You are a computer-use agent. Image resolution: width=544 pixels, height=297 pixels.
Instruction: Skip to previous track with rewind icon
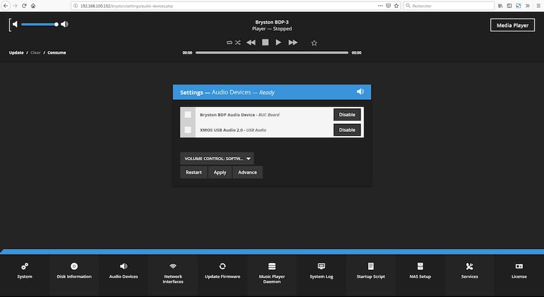(251, 42)
